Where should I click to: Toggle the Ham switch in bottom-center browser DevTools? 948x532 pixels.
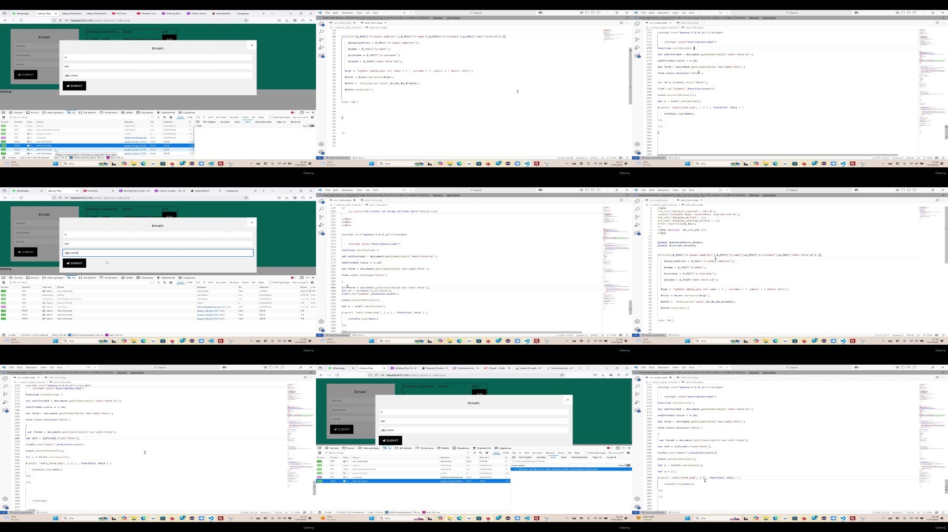pyautogui.click(x=627, y=465)
